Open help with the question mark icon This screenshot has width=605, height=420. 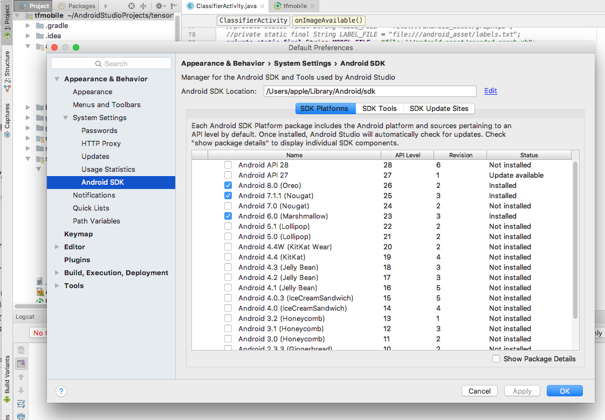point(61,391)
